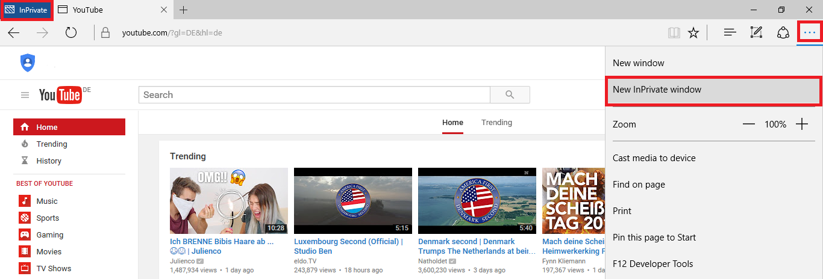Select Home in the YouTube sidebar
The height and width of the screenshot is (279, 823).
pos(69,127)
